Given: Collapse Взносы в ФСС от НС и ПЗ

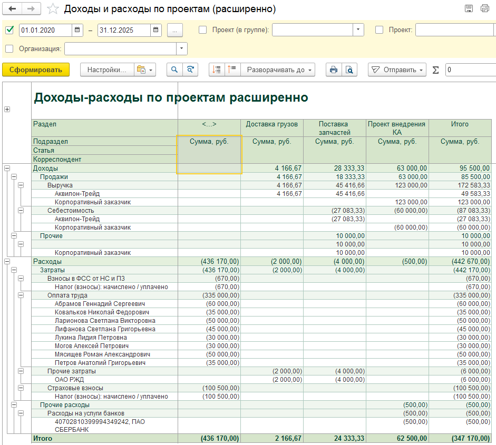Looking at the screenshot, I should pyautogui.click(x=21, y=279).
